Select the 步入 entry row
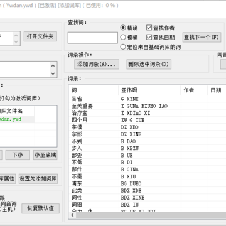226x226 pixels. coord(148,148)
